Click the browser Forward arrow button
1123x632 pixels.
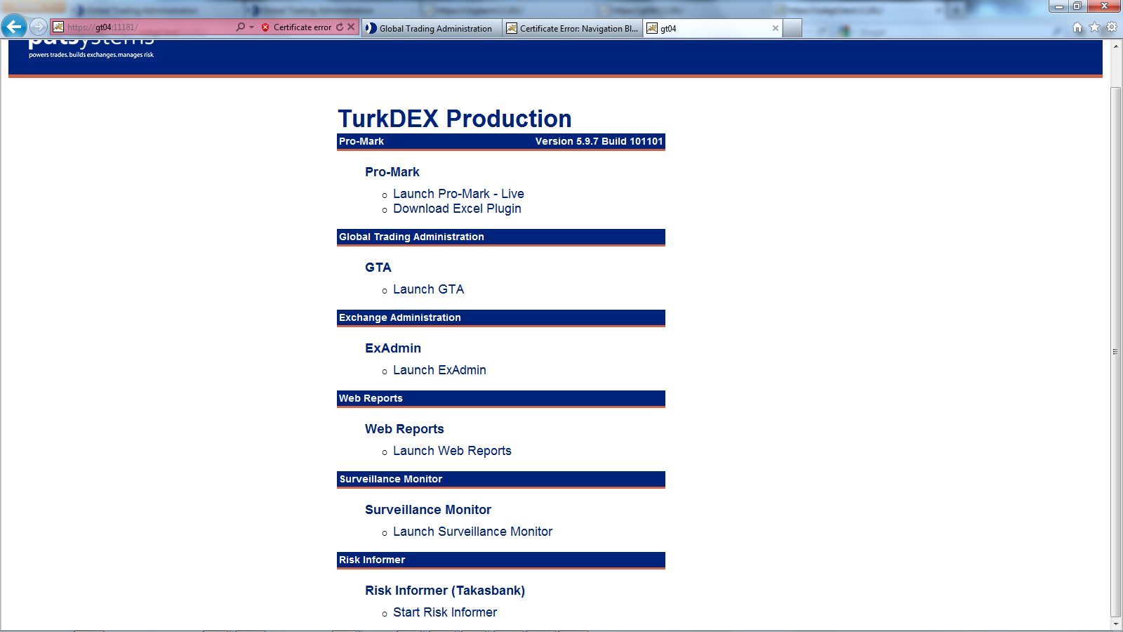[x=39, y=27]
